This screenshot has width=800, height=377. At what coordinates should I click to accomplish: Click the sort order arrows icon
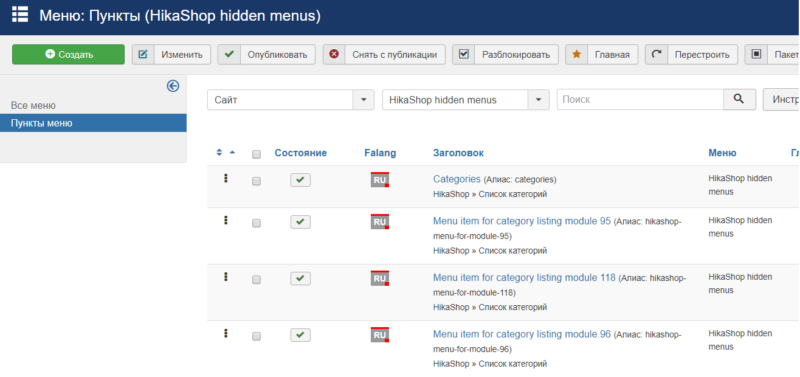tap(219, 153)
